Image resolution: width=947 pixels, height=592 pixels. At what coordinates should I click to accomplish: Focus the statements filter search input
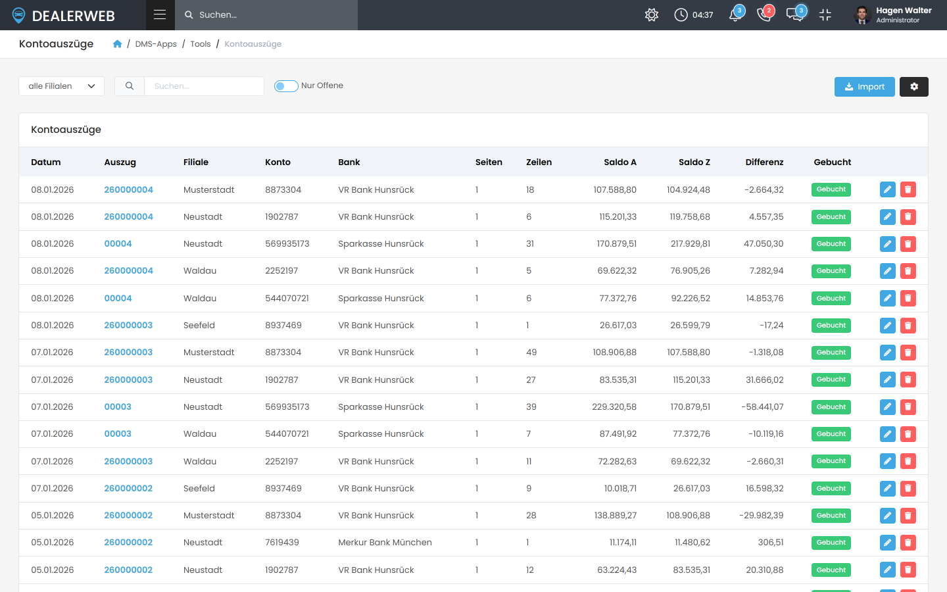204,86
